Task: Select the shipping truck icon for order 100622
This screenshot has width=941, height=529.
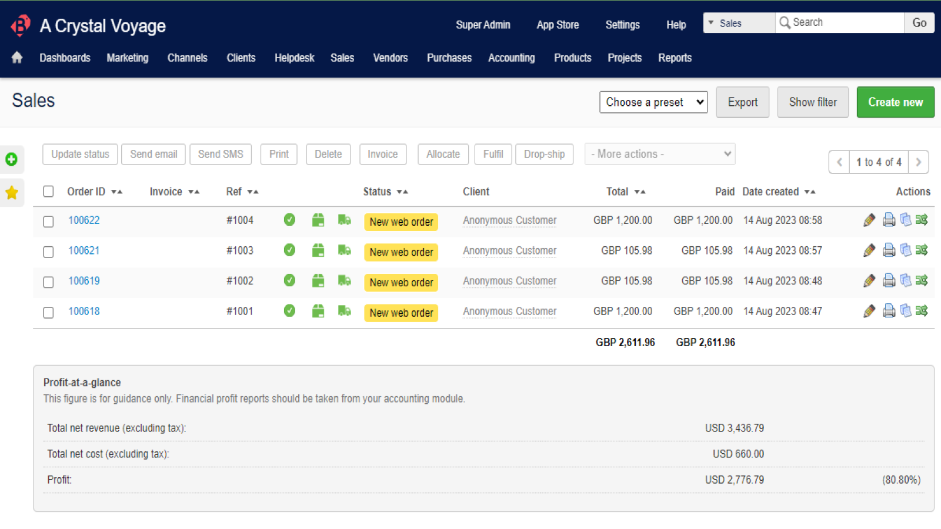Action: click(345, 220)
